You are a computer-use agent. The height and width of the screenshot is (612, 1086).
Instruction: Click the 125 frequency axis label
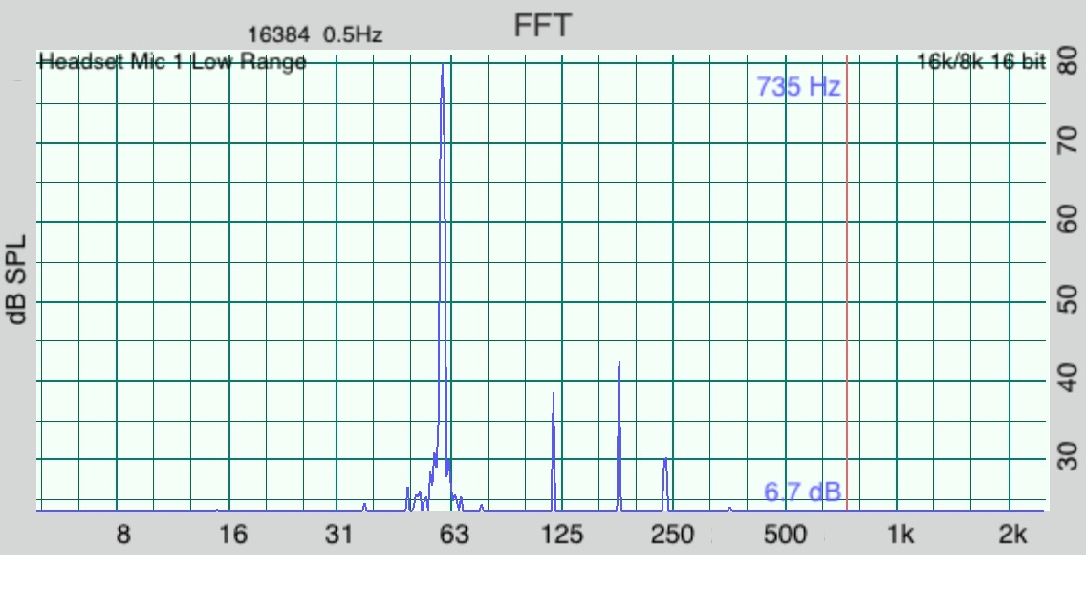(562, 535)
